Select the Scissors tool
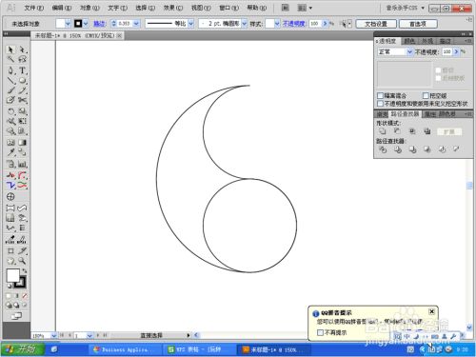Viewport: 476px width, 357px height. 22,100
